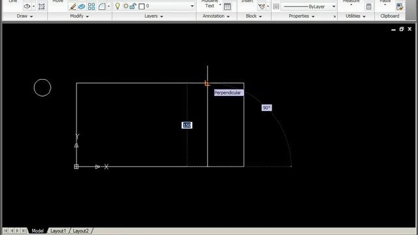Image resolution: width=418 pixels, height=235 pixels.
Task: Click layer 0 color swatch square
Action: click(x=142, y=6)
